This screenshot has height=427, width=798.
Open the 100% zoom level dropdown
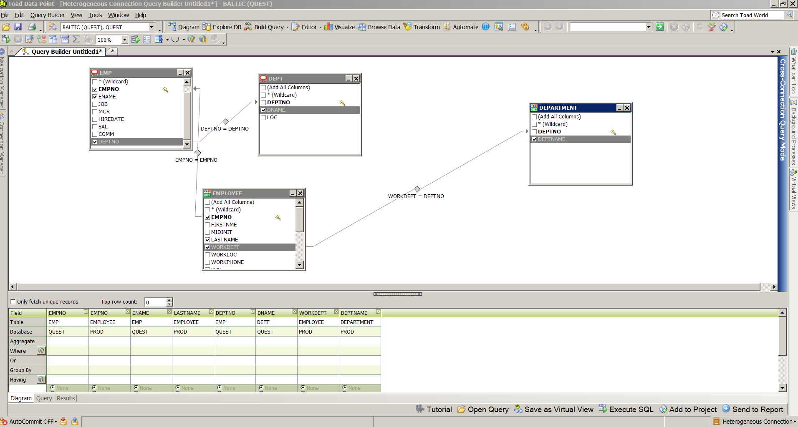124,40
